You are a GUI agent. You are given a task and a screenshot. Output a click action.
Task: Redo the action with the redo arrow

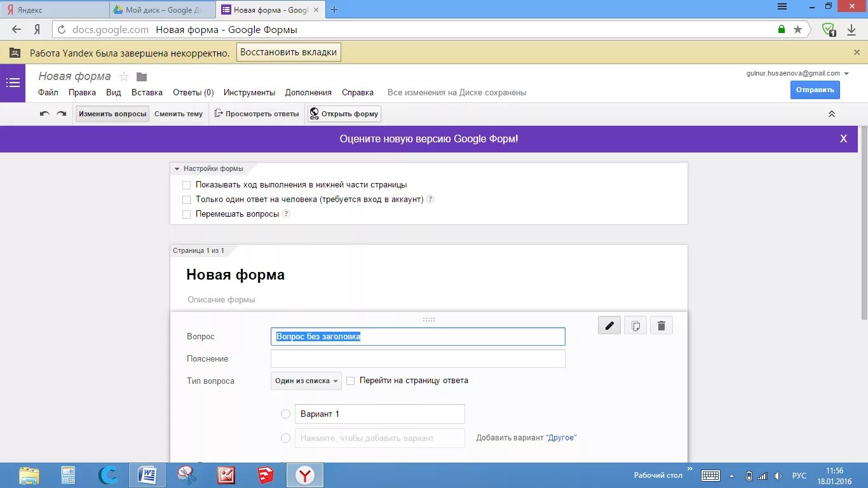(62, 114)
